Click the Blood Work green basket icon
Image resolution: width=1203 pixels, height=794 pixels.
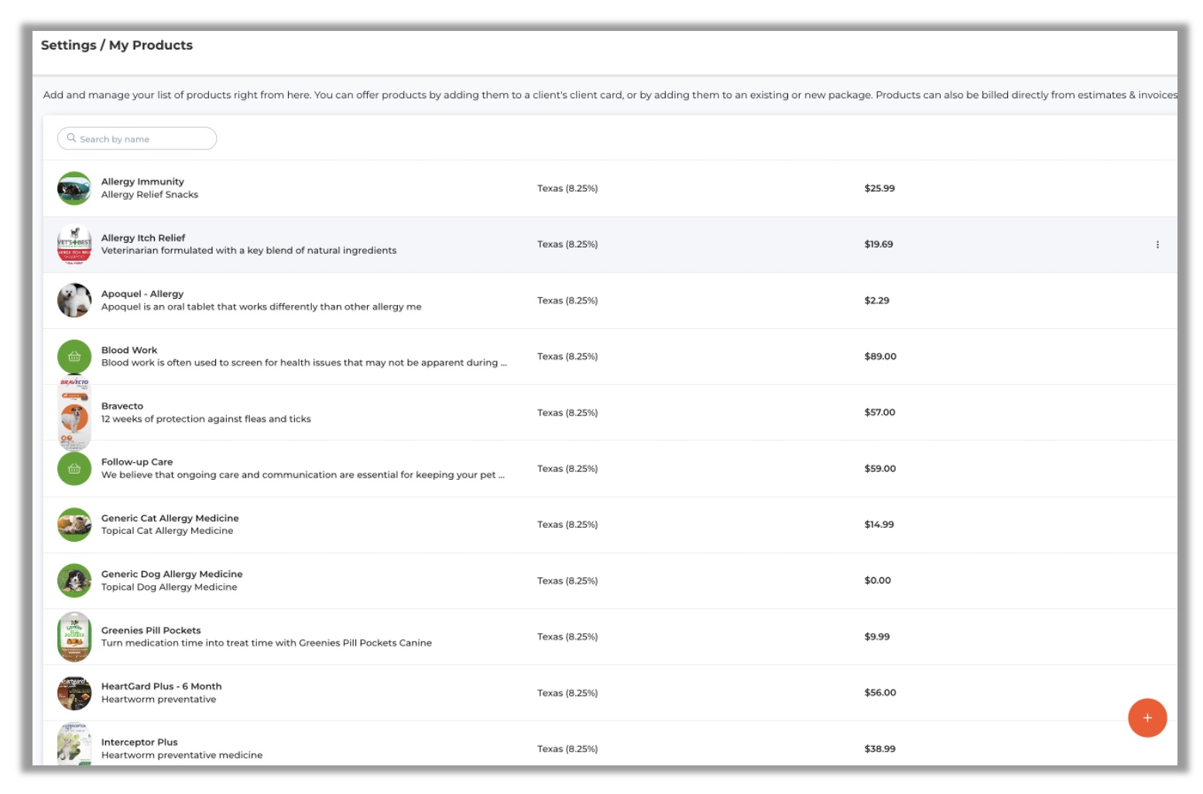74,357
